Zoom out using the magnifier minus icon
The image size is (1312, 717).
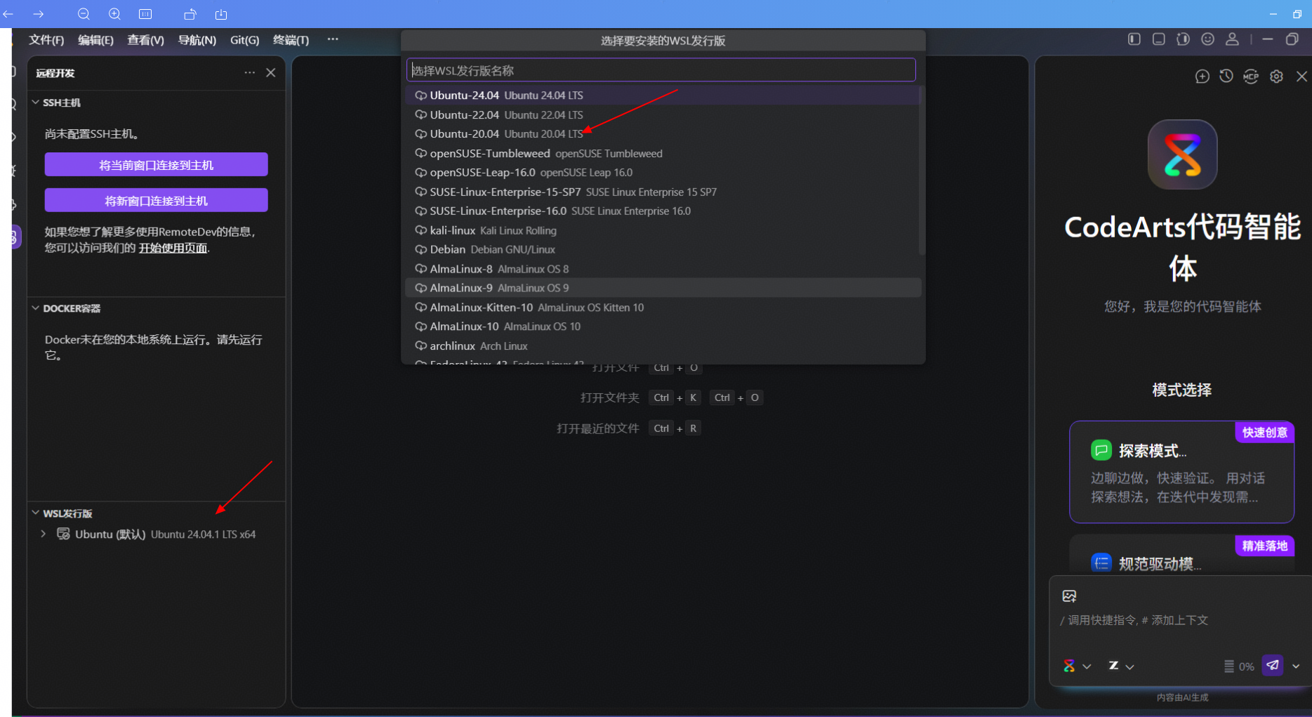[x=84, y=14]
